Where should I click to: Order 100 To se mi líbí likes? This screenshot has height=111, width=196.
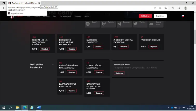pos(45,49)
